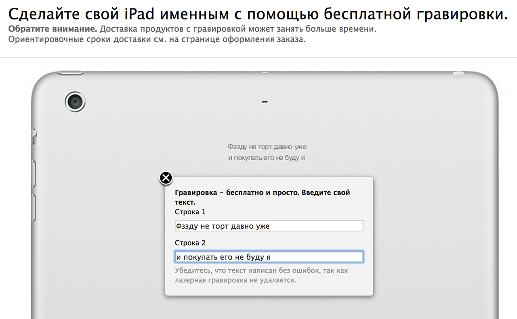Click the popup title "Гравировка – бесплатно и просто"

coord(237,192)
